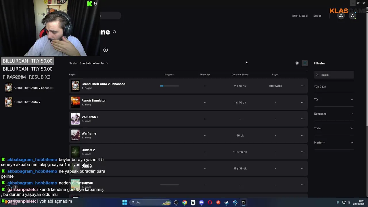Click the Oynama Süresi column header
Viewport: 368px width, 207px height.
[x=240, y=74]
